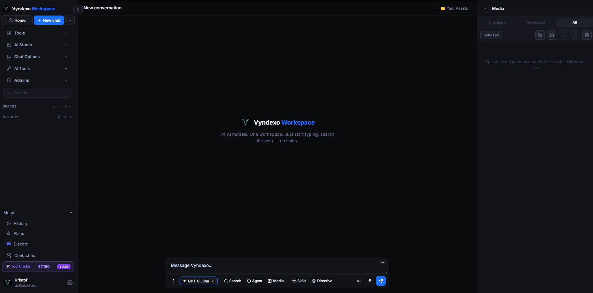Image resolution: width=593 pixels, height=293 pixels.
Task: Switch the Media panel to grid view
Action: pyautogui.click(x=587, y=35)
